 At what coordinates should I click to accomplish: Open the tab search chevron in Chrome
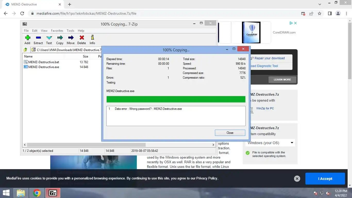coord(320,4)
